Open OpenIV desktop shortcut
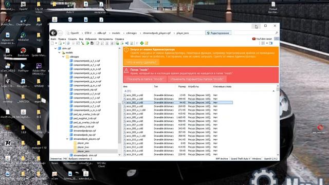Screen dimensions: 329x185 pos(23,6)
